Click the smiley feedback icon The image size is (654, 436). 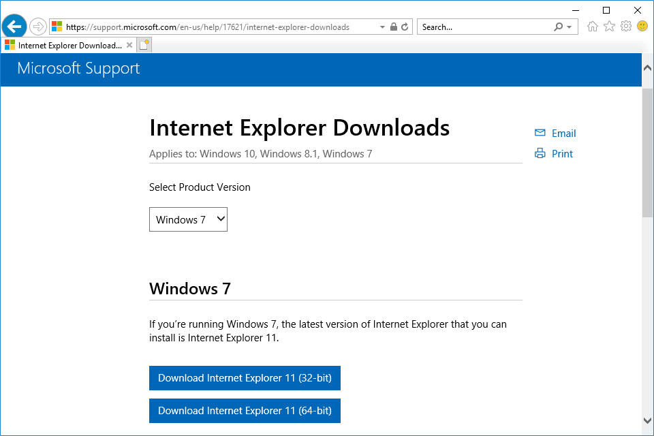pos(642,27)
